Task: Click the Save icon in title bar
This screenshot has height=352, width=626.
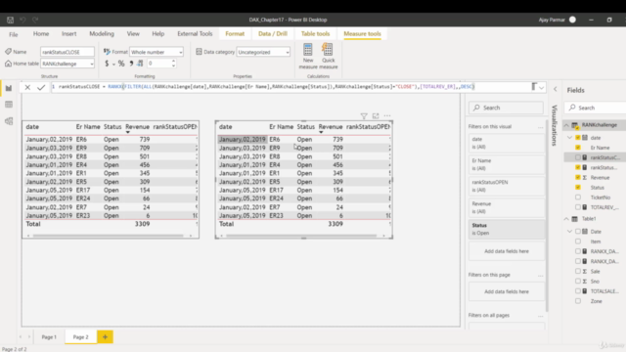Action: 10,20
